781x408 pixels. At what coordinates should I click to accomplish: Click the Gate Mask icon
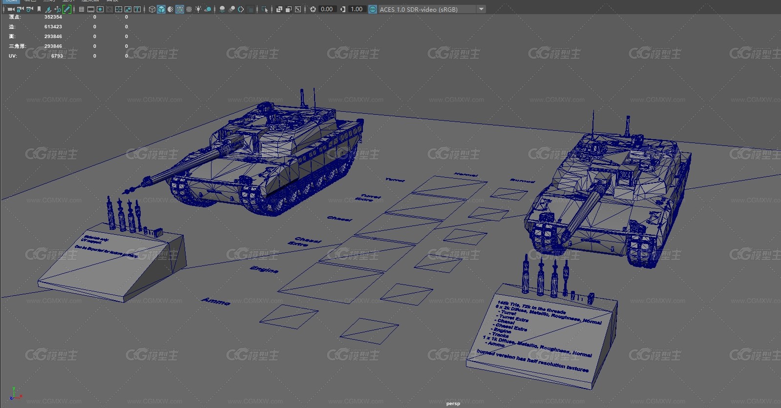pos(109,9)
